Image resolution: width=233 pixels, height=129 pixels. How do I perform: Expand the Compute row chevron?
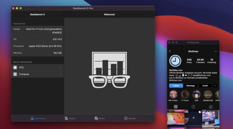[61, 74]
